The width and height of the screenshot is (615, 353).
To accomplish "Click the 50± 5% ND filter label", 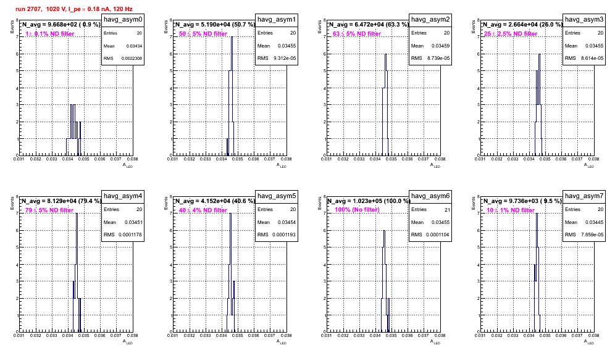I will (203, 34).
